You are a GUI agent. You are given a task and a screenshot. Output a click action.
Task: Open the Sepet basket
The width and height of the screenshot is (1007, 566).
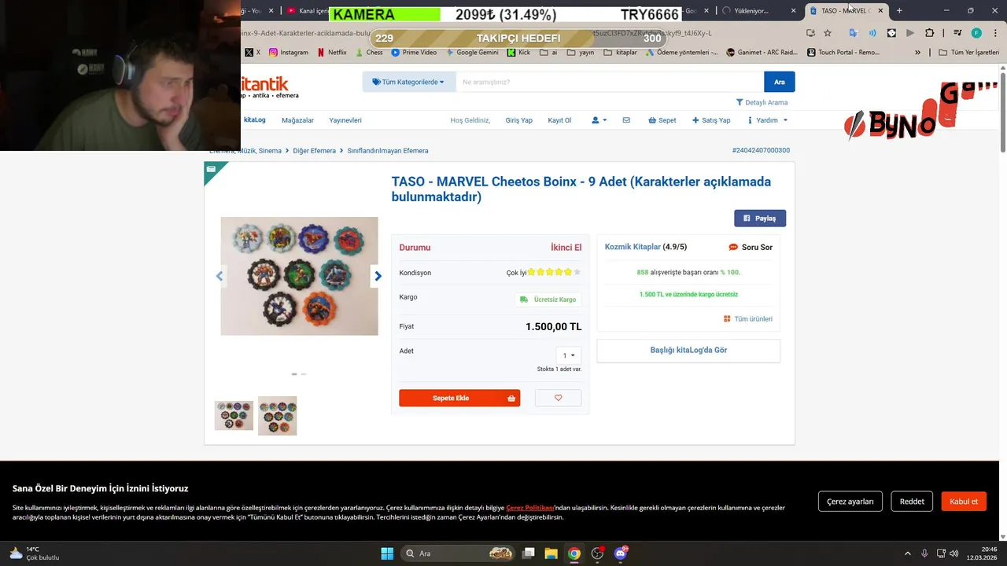[662, 120]
